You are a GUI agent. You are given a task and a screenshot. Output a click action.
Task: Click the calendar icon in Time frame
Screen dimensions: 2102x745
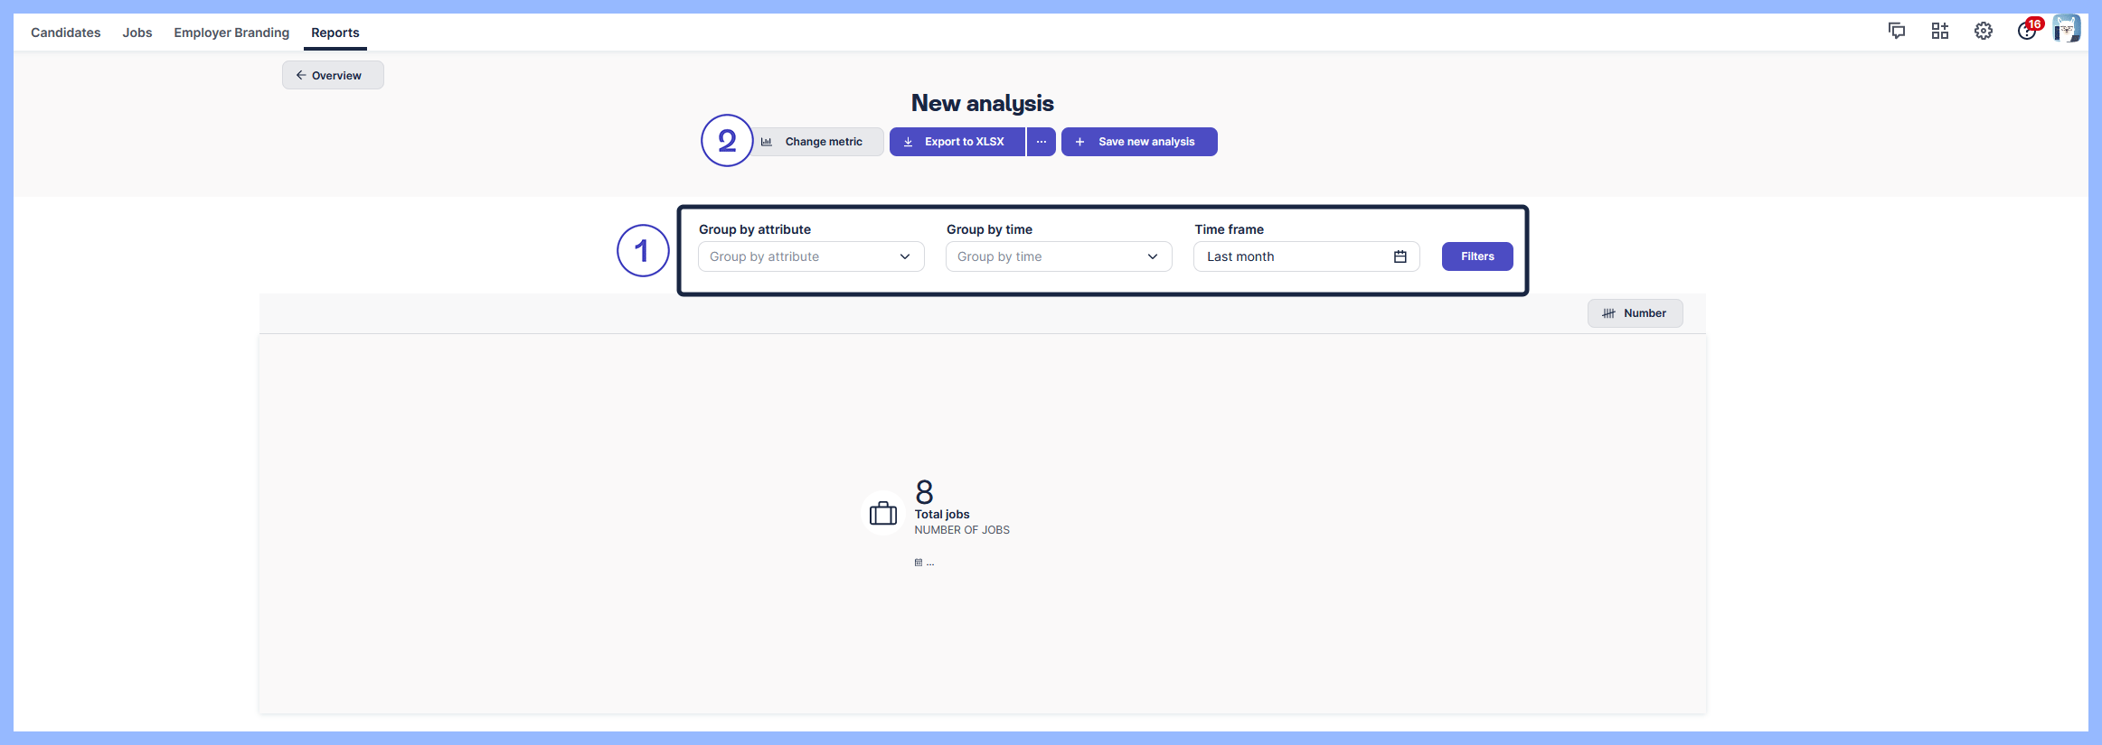(1400, 256)
